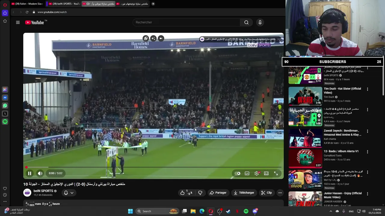Open the beIN SPORTS channel avatar

pyautogui.click(x=27, y=193)
